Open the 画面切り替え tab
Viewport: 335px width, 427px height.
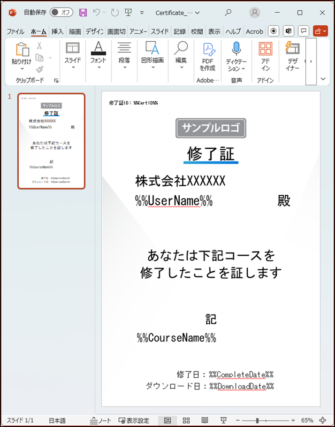pos(116,31)
